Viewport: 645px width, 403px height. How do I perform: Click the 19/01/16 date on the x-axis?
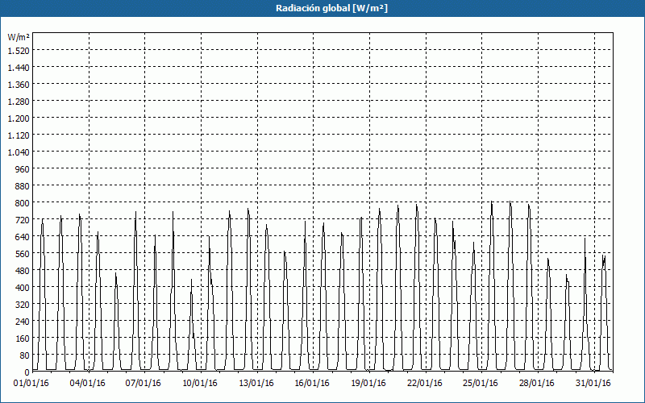coord(370,383)
